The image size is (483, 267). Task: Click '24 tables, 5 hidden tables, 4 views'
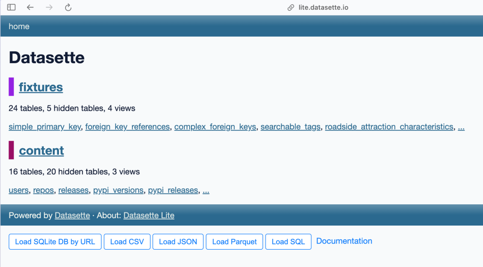pos(72,108)
